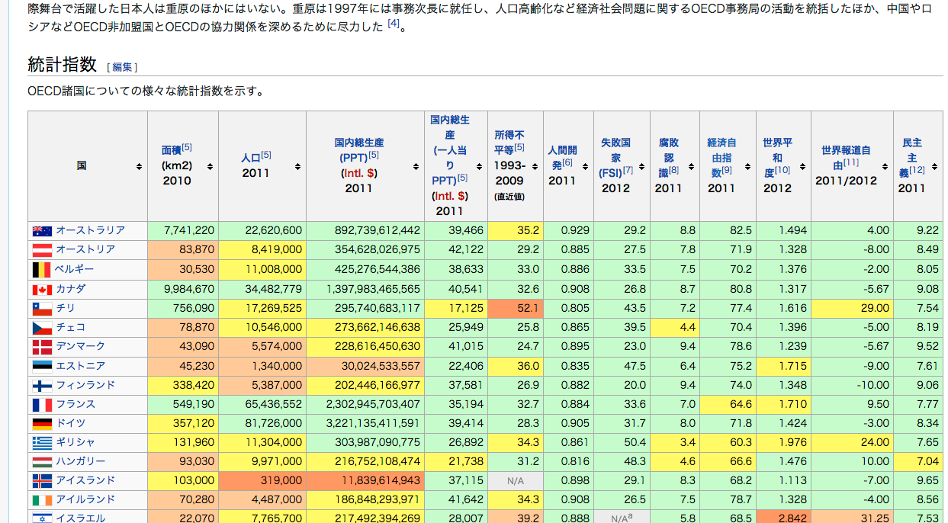Sort by 民主主義 column arrows
This screenshot has width=948, height=523.
click(x=934, y=166)
